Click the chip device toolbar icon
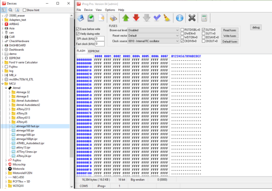272x191 pixels. pos(113,18)
